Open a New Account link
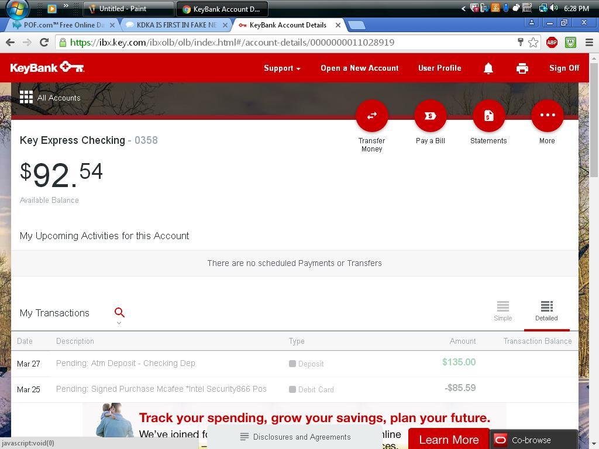 (360, 68)
